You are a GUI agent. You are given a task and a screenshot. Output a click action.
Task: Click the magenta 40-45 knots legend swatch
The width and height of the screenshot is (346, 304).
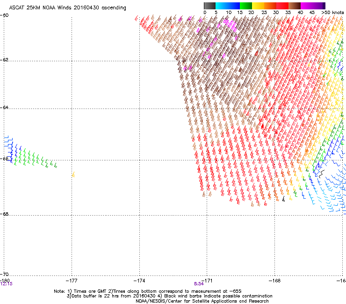coord(307,6)
